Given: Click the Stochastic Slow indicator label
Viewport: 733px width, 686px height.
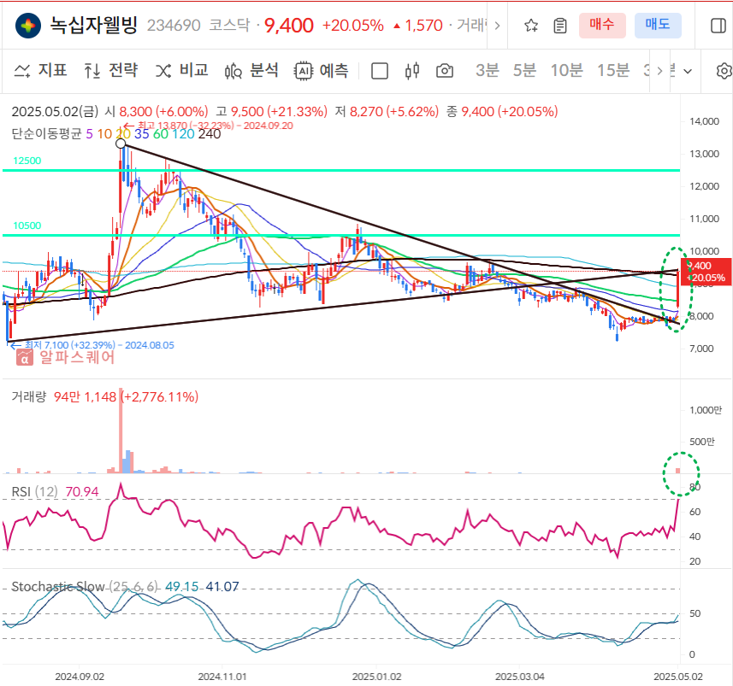Looking at the screenshot, I should tap(84, 587).
